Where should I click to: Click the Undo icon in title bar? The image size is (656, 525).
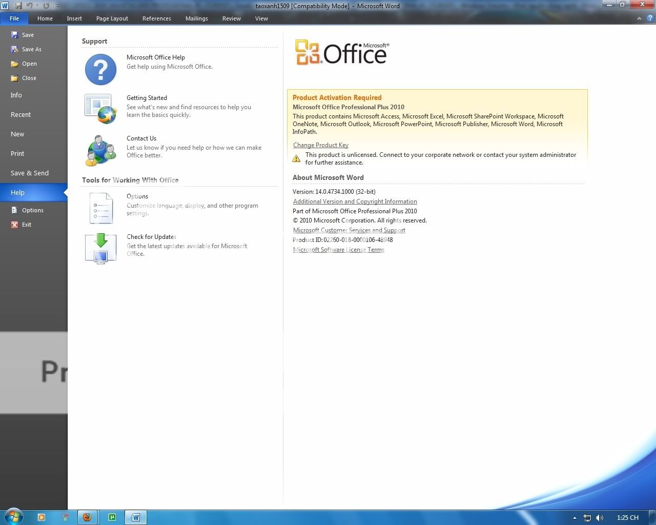(29, 6)
